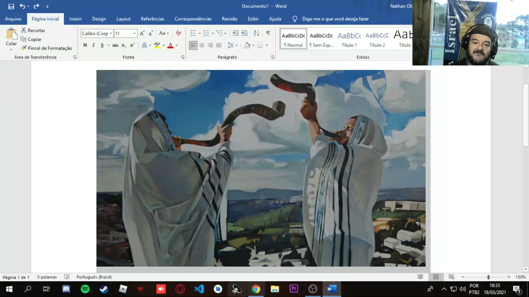Open Spotify from taskbar

85,289
